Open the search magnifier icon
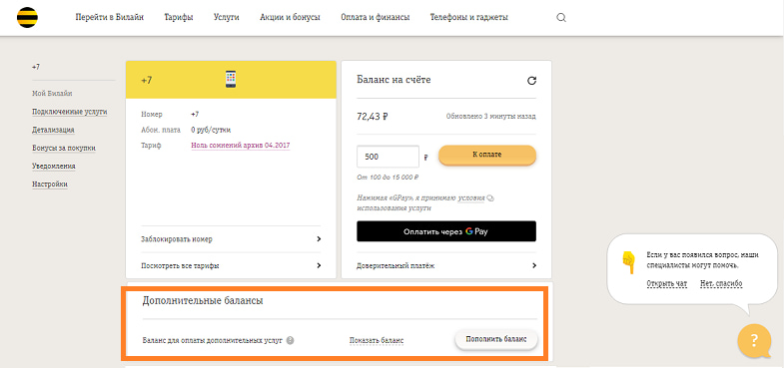 561,18
